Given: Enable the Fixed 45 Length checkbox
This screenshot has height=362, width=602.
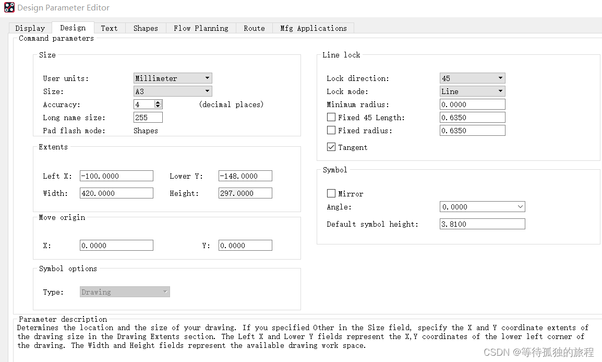Looking at the screenshot, I should coord(331,118).
